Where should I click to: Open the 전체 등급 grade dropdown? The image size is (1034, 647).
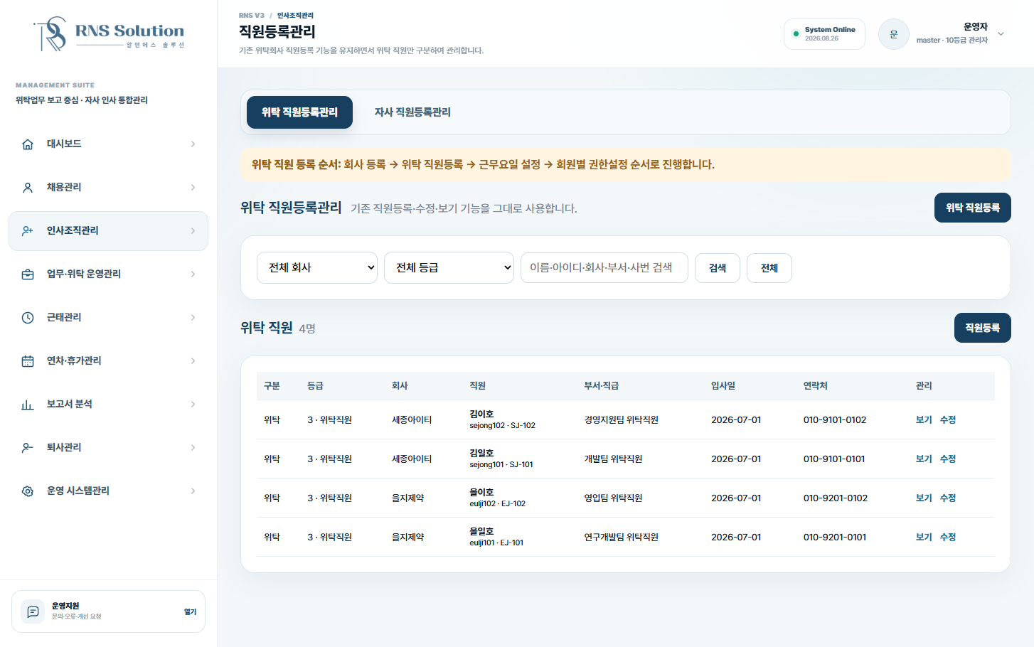449,268
